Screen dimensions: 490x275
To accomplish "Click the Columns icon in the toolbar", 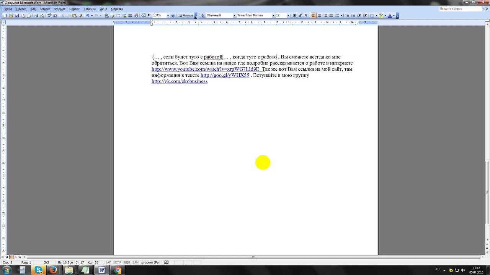I will [x=130, y=16].
